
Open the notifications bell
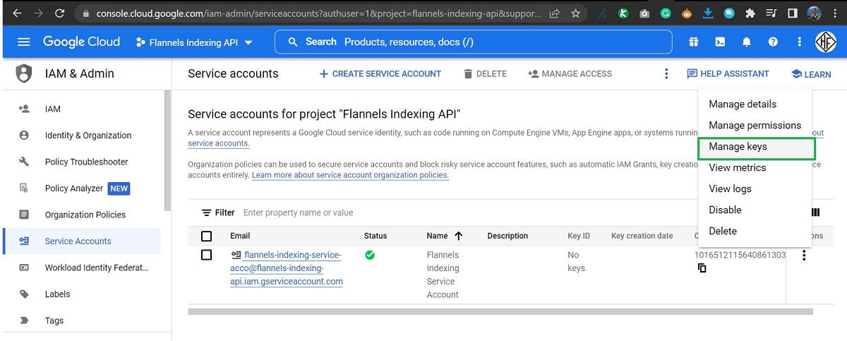pos(747,42)
